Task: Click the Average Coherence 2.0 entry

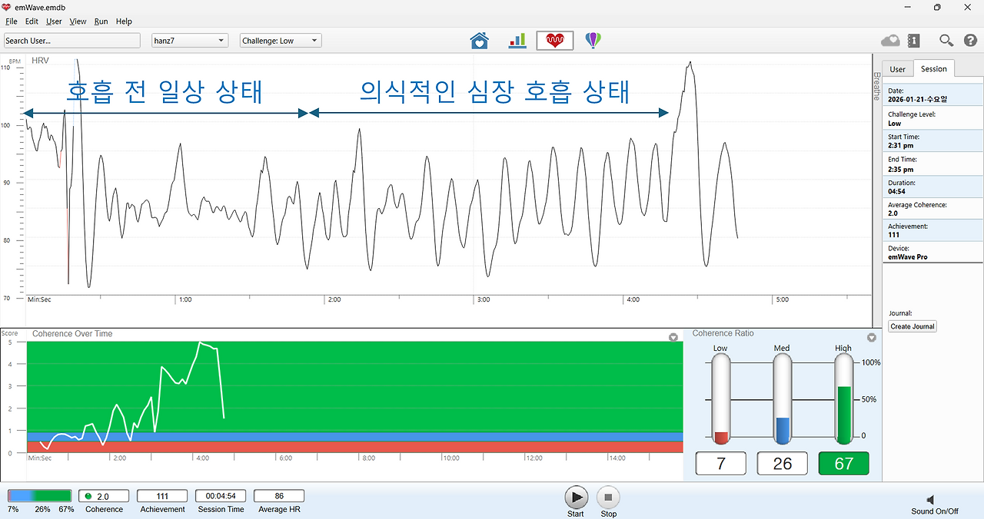Action: click(932, 209)
